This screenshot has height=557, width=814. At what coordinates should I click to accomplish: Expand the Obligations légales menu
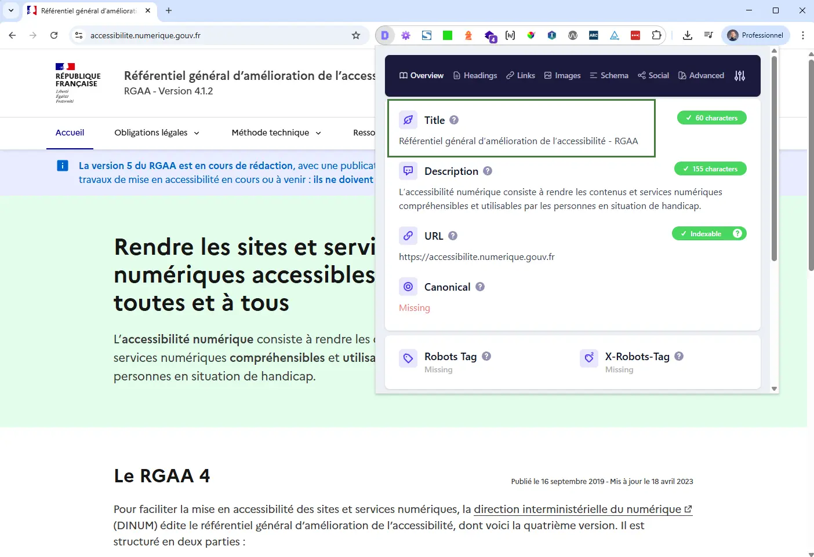pos(157,133)
